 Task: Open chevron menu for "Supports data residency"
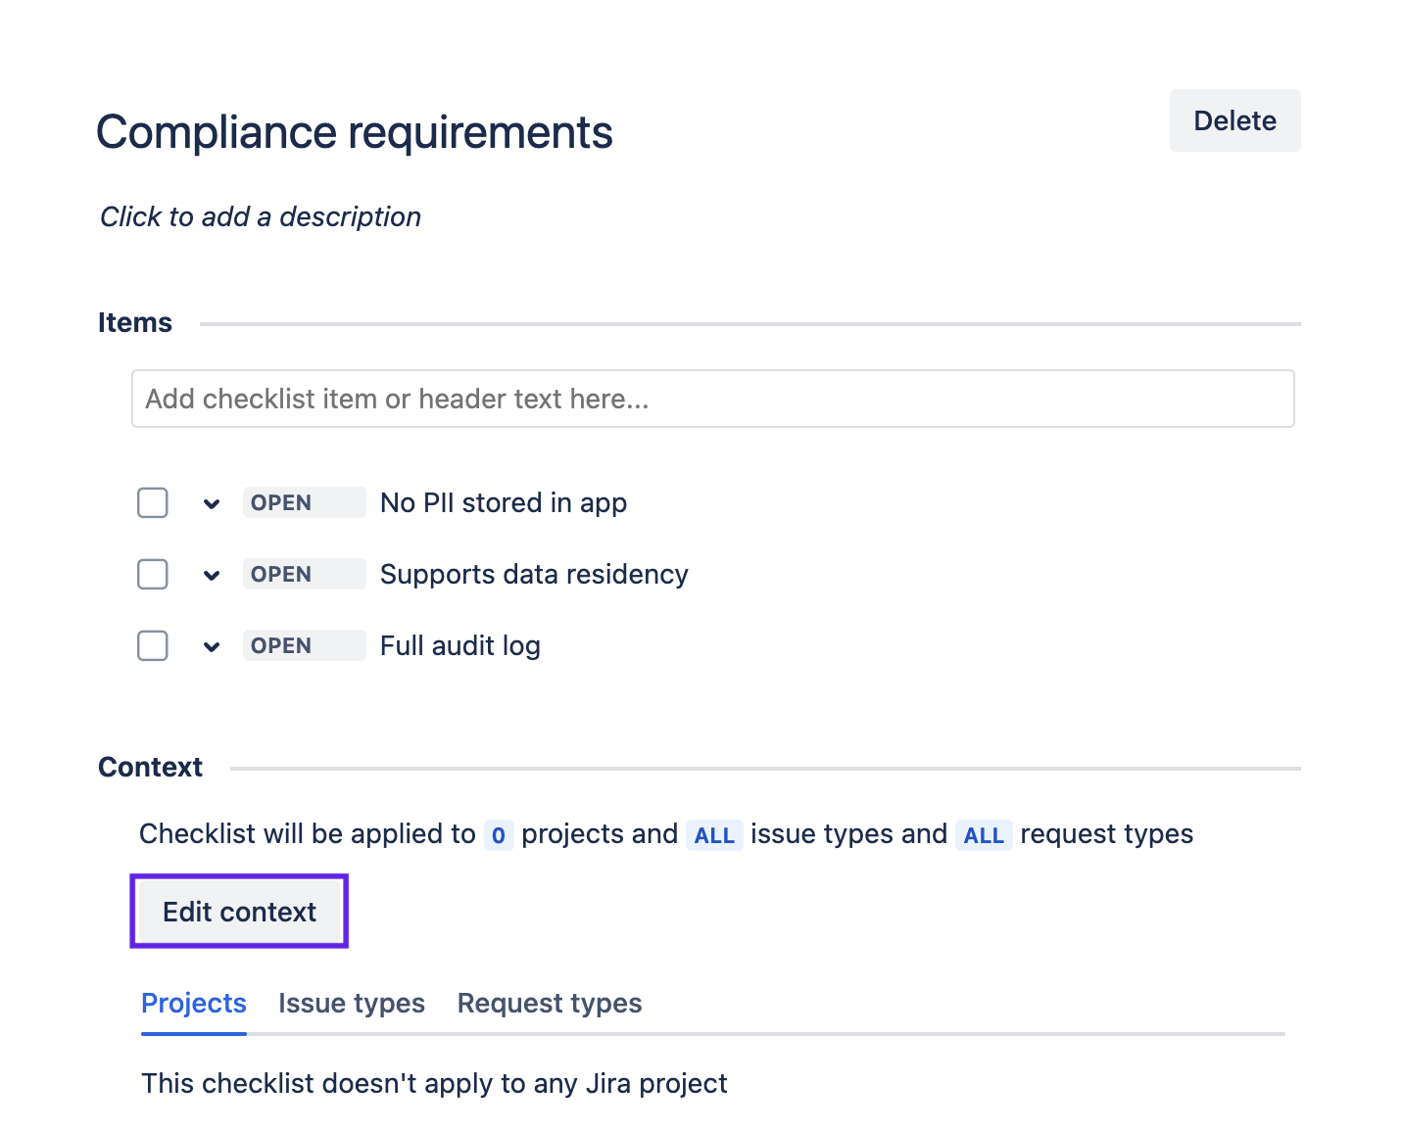tap(212, 575)
